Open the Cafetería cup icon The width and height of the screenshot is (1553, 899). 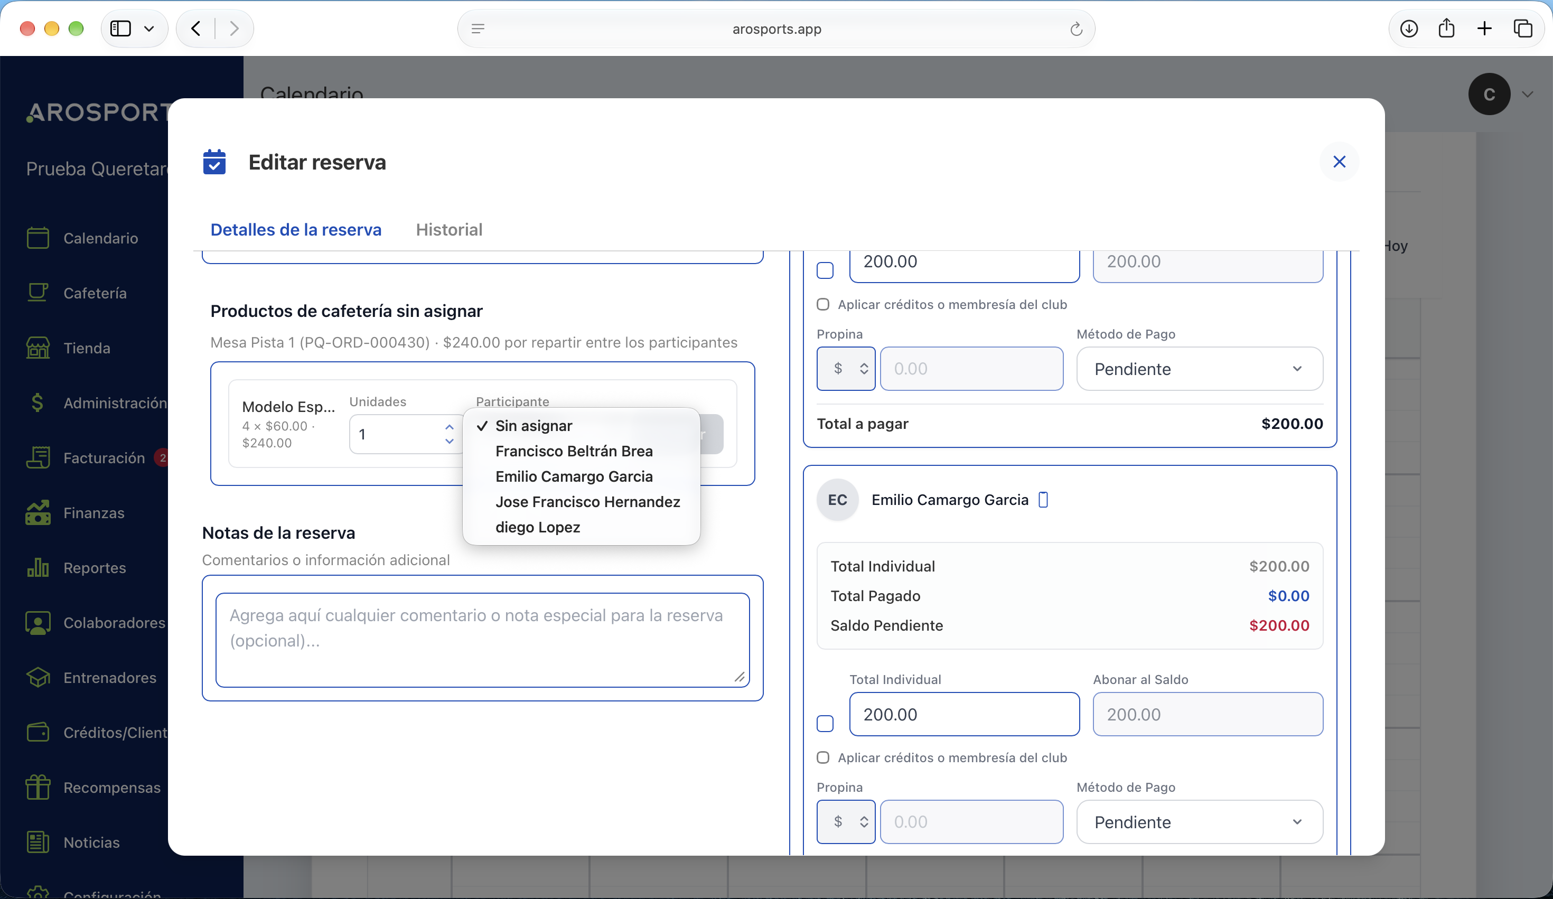(38, 293)
